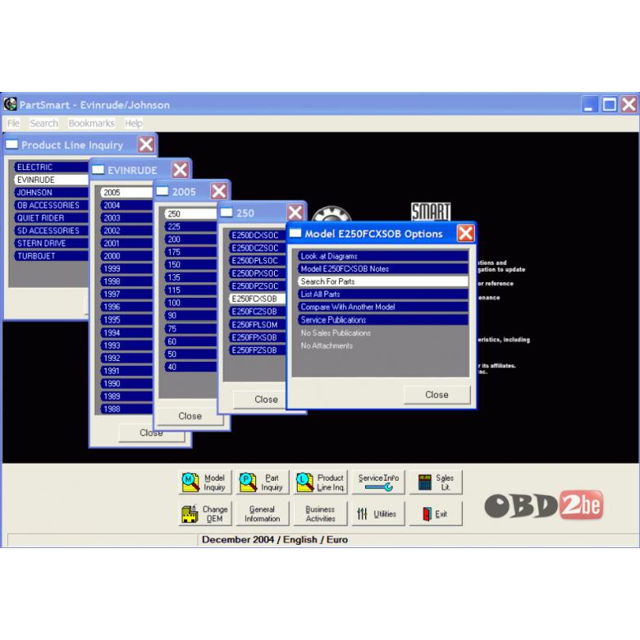Select year 2000 in EVINRUDE list

(x=126, y=256)
